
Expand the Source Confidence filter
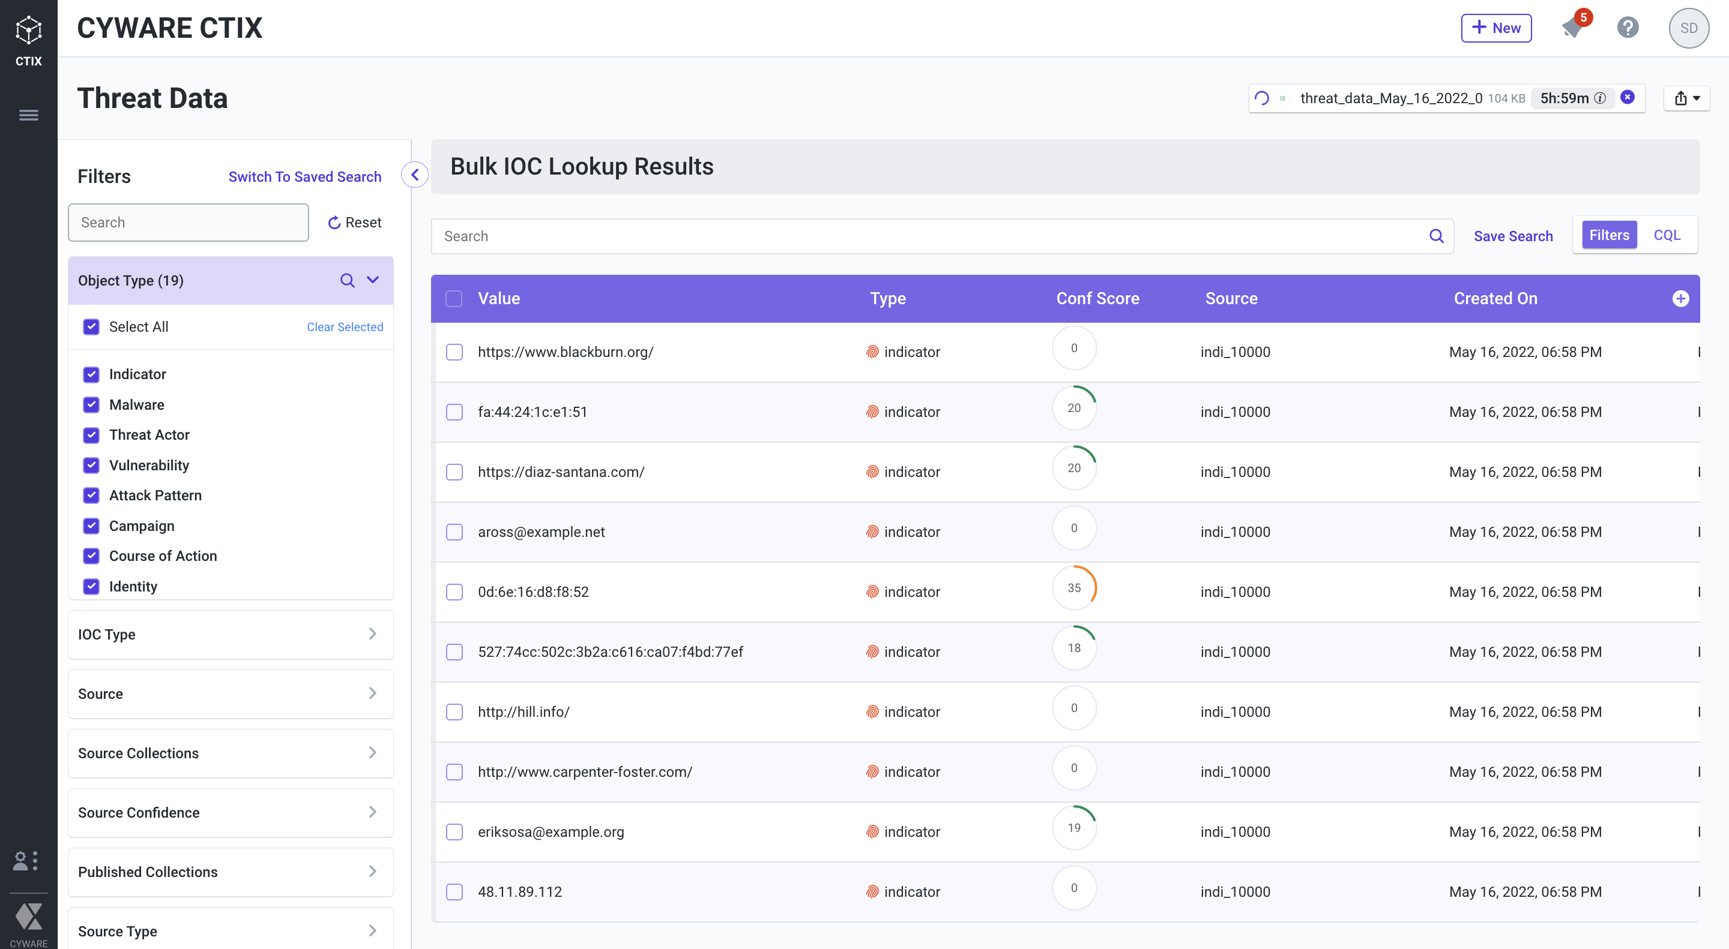[x=230, y=812]
